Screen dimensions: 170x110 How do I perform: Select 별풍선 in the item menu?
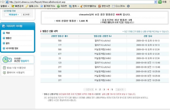point(9,38)
